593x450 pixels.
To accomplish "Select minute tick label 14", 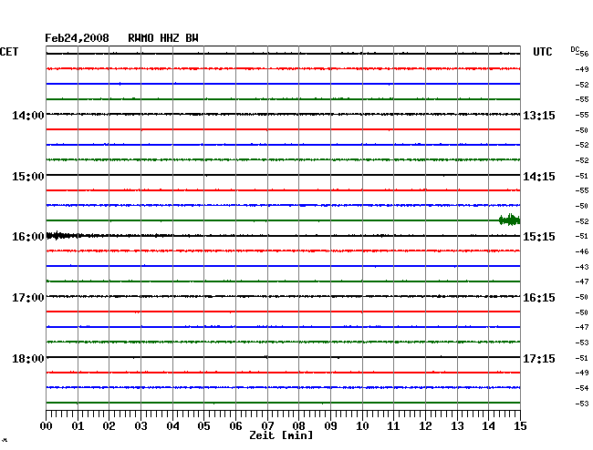I will [488, 425].
